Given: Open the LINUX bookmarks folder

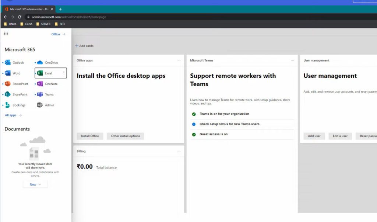Looking at the screenshot, I should pos(10,24).
